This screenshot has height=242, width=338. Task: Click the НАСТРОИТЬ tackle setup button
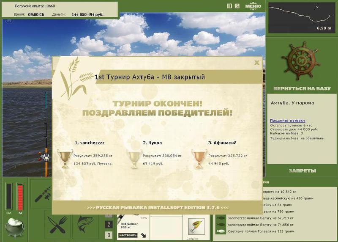(128, 235)
